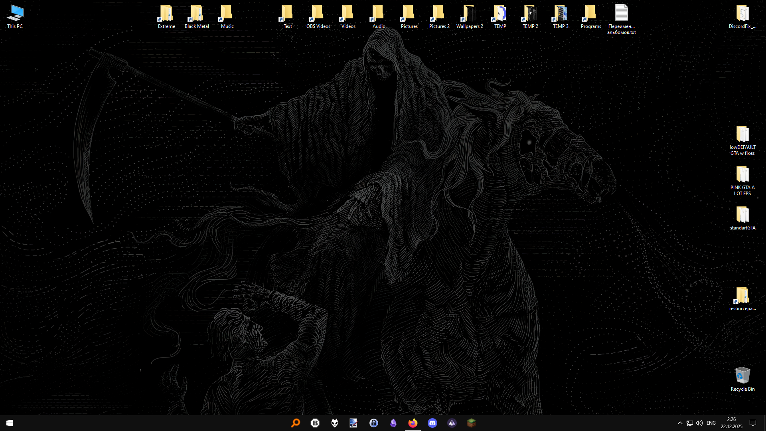Screen dimensions: 766x431
Task: Open the network status tray icon
Action: tap(690, 423)
